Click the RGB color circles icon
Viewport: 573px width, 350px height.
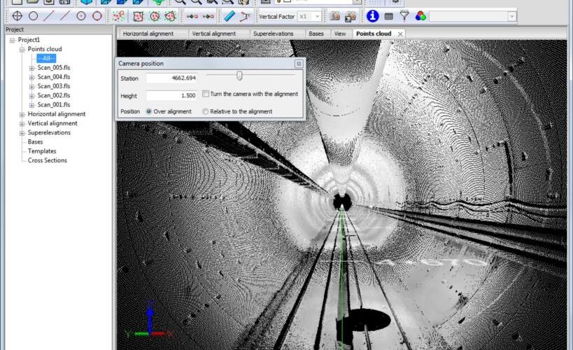pos(420,16)
